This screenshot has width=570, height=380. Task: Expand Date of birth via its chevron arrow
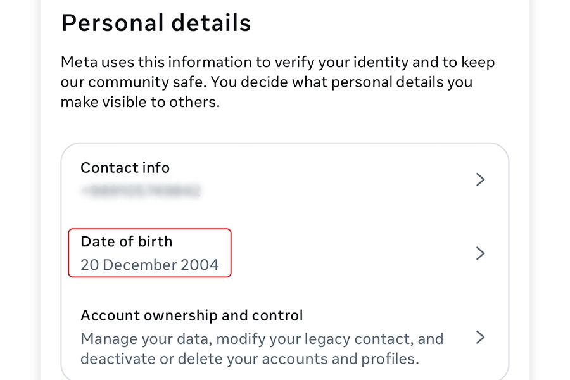(480, 253)
